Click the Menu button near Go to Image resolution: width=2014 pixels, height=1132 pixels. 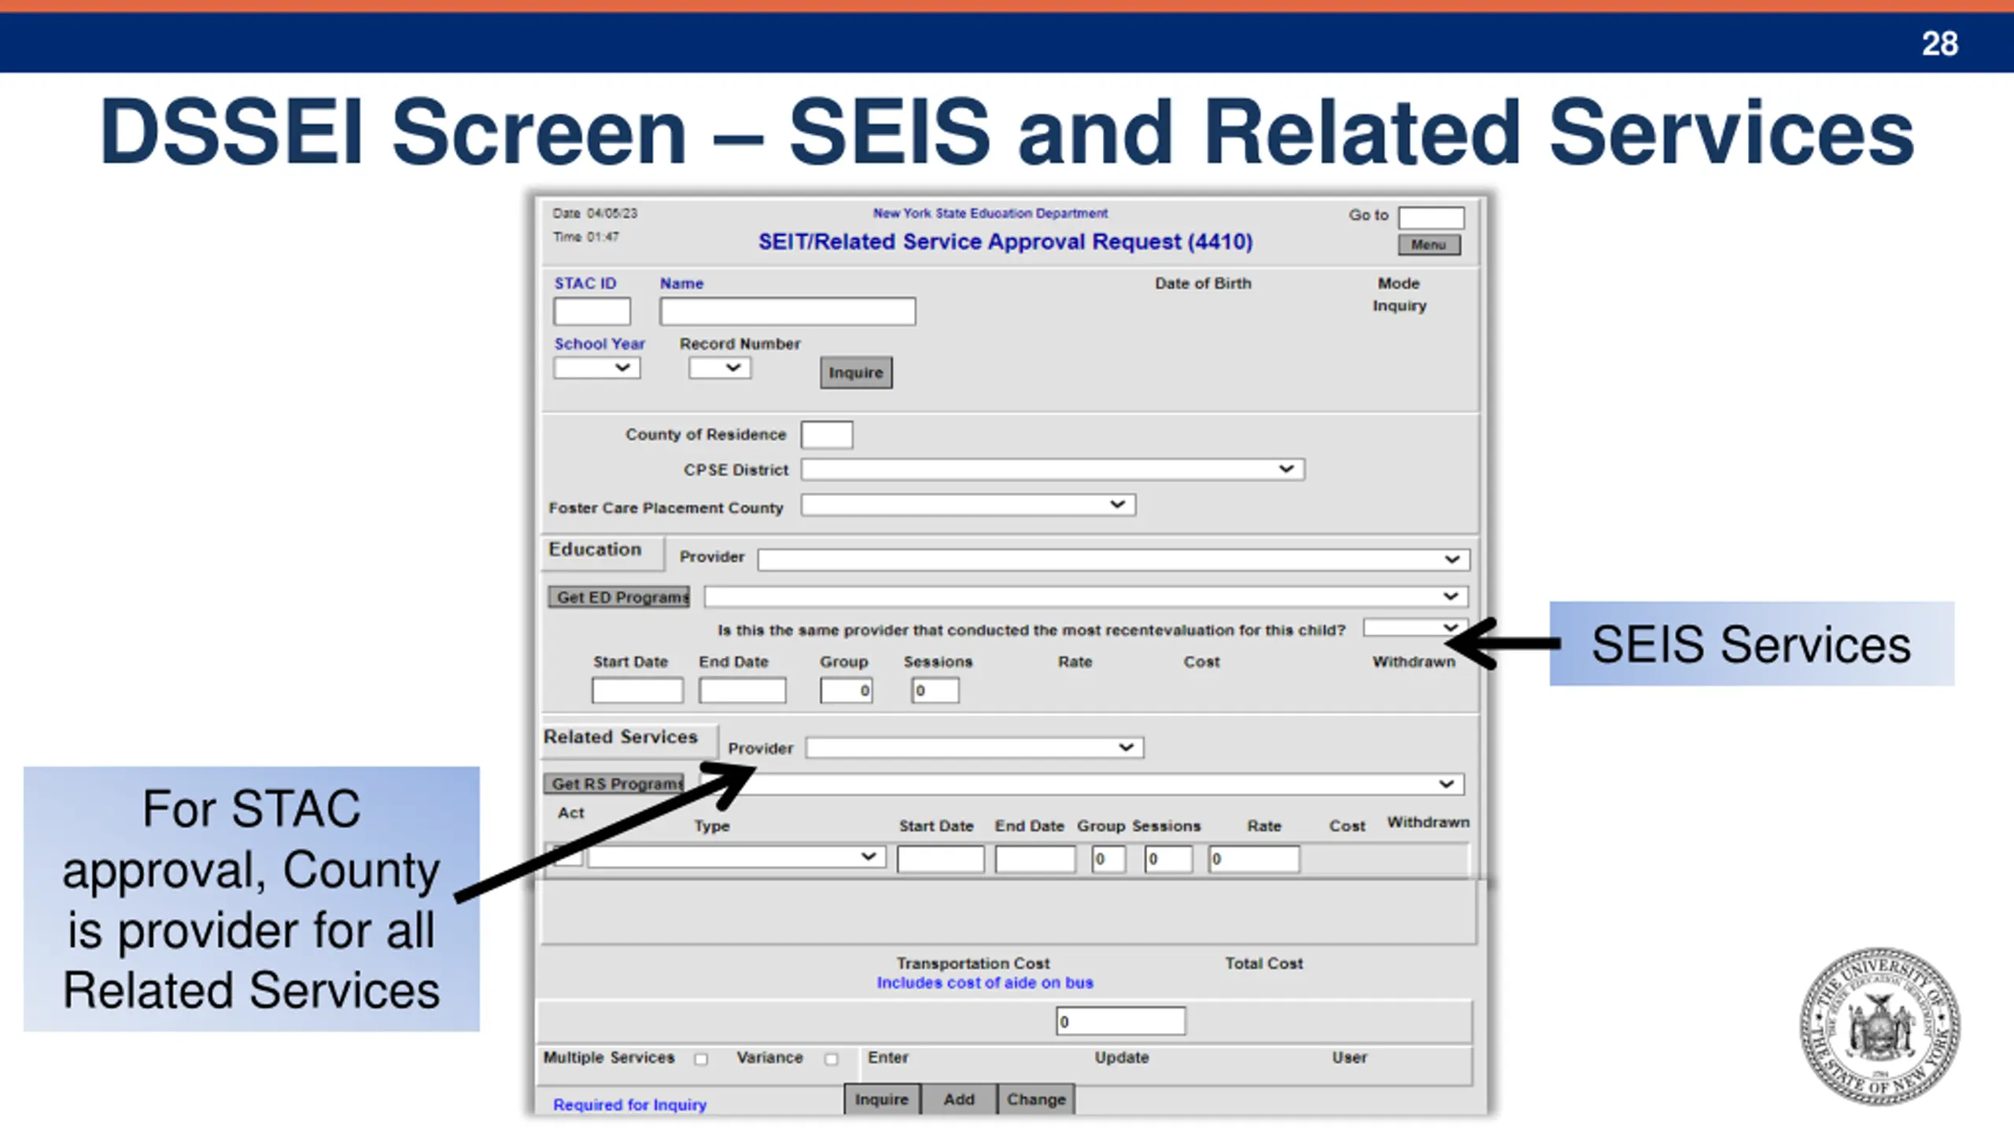point(1429,244)
